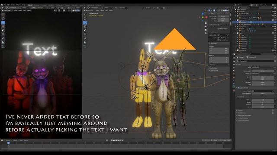Select the Transform tool in right viewport
The width and height of the screenshot is (277, 155).
pyautogui.click(x=85, y=34)
